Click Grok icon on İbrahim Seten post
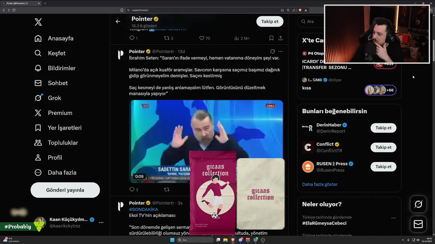The image size is (435, 244). click(272, 52)
